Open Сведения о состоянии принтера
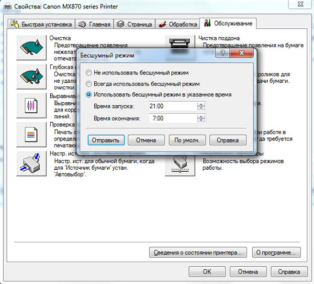Screen dimensions: 314x284 tap(198, 253)
